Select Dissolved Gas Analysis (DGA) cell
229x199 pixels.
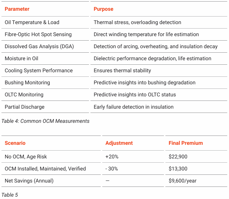point(39,47)
